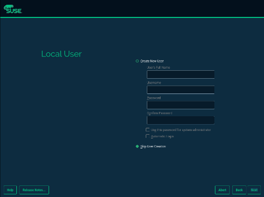Open the Help button
The width and height of the screenshot is (264, 197).
(x=10, y=190)
